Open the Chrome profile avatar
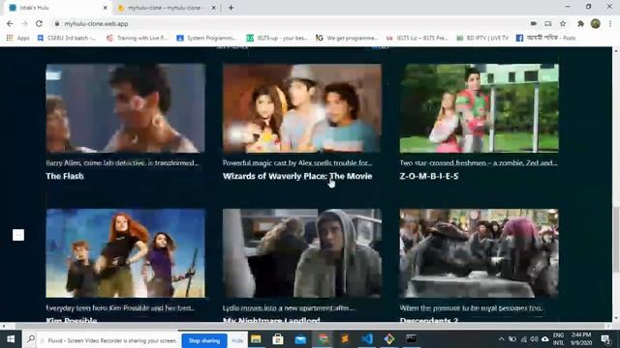620x348 pixels. point(596,23)
